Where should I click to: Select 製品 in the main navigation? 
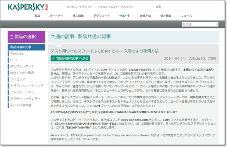pos(37,16)
